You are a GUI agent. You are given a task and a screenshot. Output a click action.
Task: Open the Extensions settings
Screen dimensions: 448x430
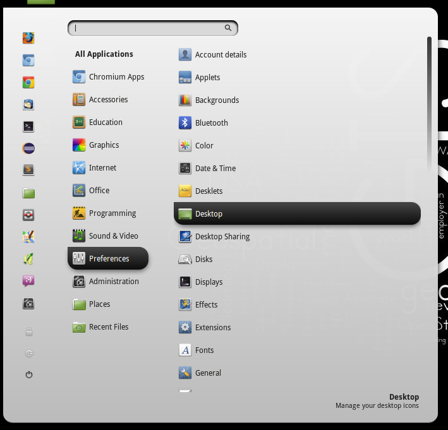[x=297, y=327]
